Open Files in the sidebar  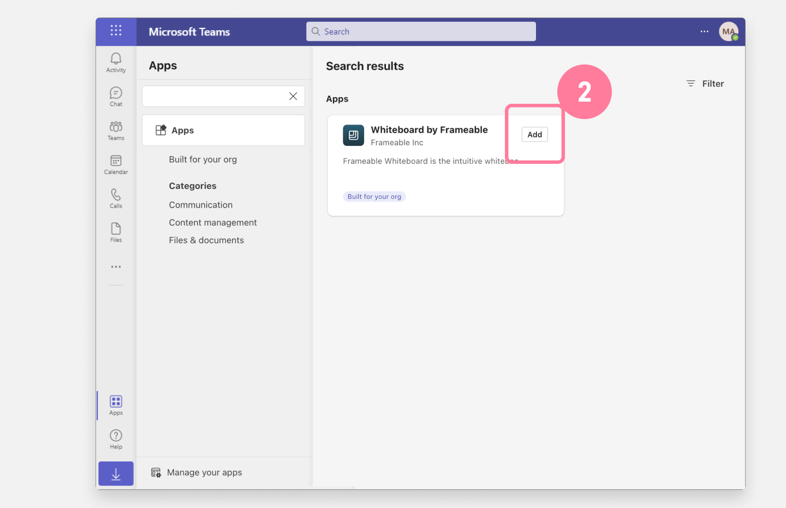pyautogui.click(x=116, y=232)
